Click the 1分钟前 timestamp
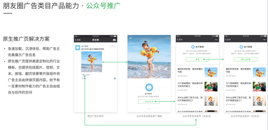 click(84, 79)
